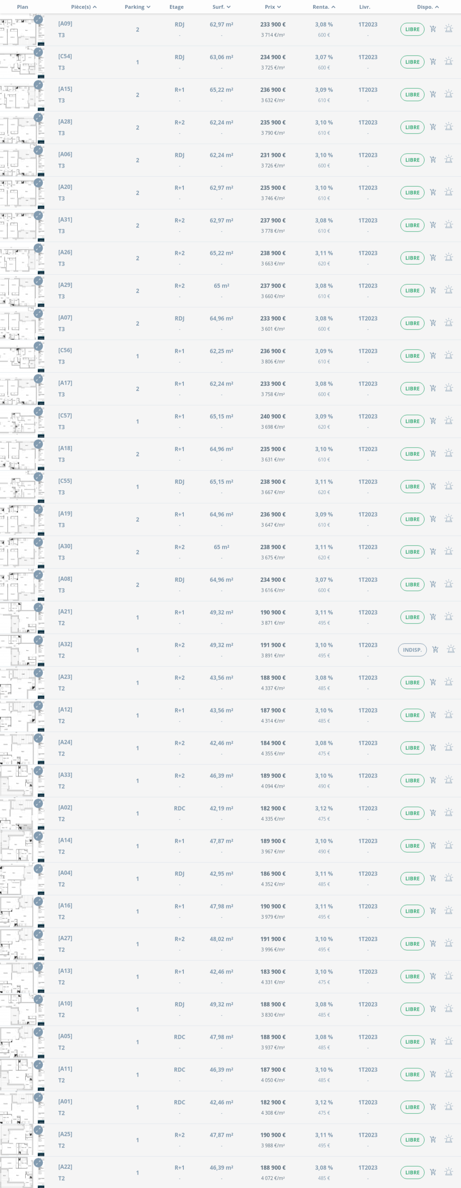Viewport: 461px width, 1188px height.
Task: Add lot A18 to the cart
Action: point(433,454)
